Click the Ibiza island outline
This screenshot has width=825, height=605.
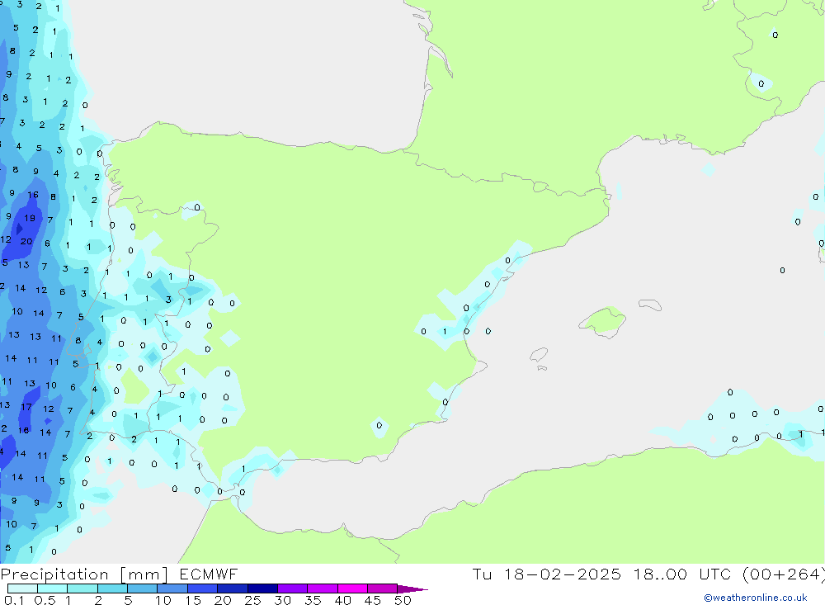pyautogui.click(x=539, y=354)
